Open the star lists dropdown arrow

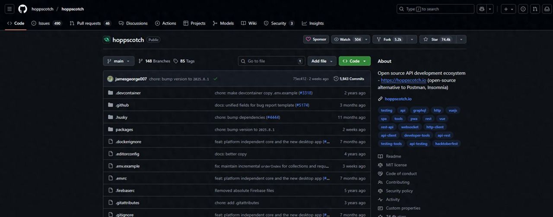[461, 40]
